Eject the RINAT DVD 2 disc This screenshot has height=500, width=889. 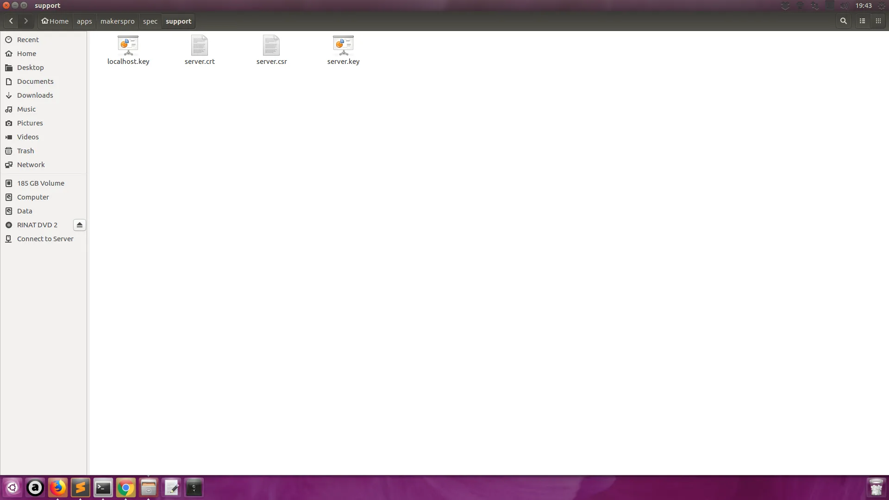pyautogui.click(x=79, y=225)
